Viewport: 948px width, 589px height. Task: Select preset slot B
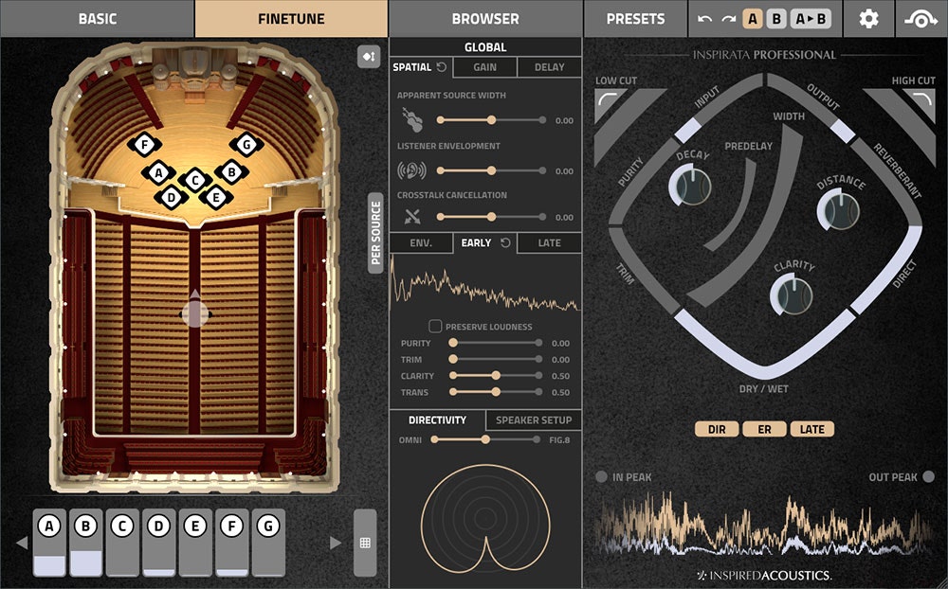776,19
